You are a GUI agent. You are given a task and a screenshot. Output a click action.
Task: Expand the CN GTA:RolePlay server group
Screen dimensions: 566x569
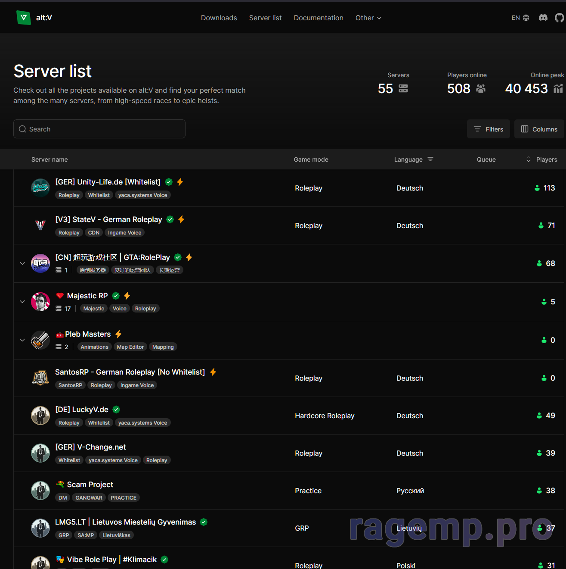(22, 263)
